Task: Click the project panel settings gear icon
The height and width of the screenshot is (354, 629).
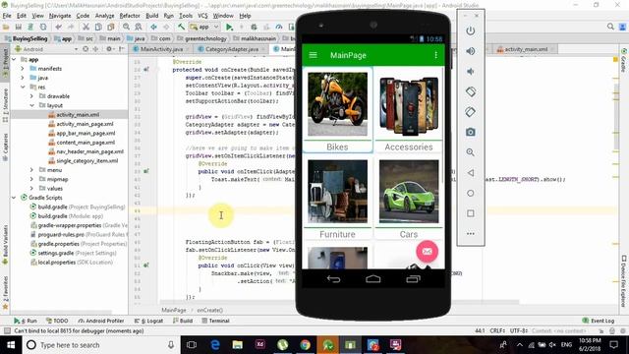Action: 109,49
